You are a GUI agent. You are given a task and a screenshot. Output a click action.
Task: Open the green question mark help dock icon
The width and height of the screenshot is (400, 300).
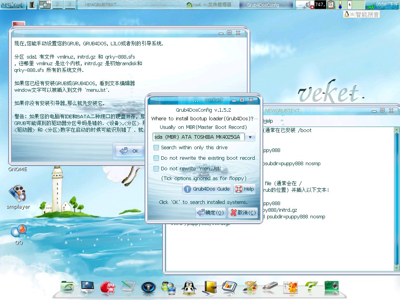[311, 287]
